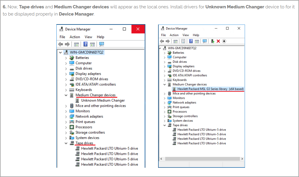
Task: Select IDE ATA/ATAPI controllers in left window
Action: 95,84
